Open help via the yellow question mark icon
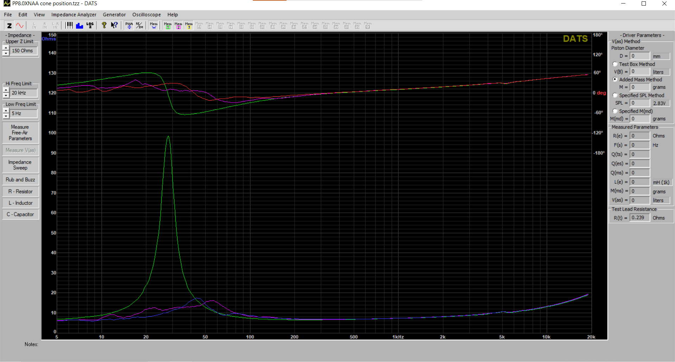Image resolution: width=675 pixels, height=362 pixels. (104, 25)
